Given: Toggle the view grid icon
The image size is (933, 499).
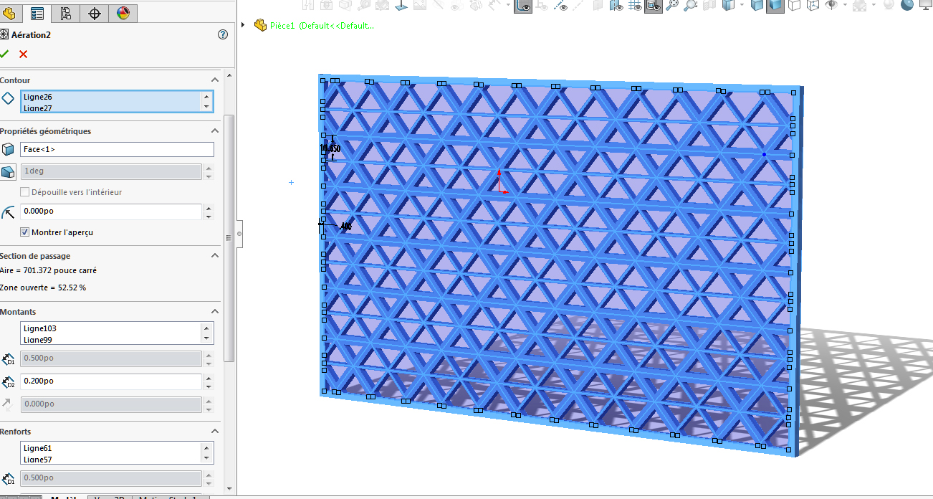Looking at the screenshot, I should click(635, 5).
